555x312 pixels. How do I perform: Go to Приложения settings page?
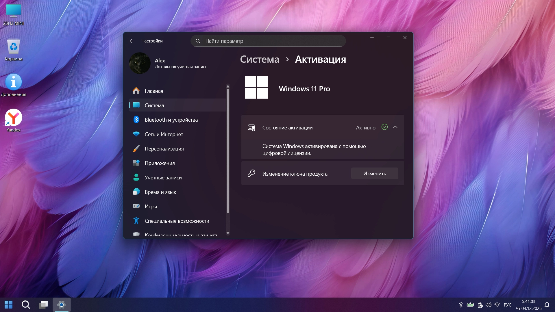160,163
